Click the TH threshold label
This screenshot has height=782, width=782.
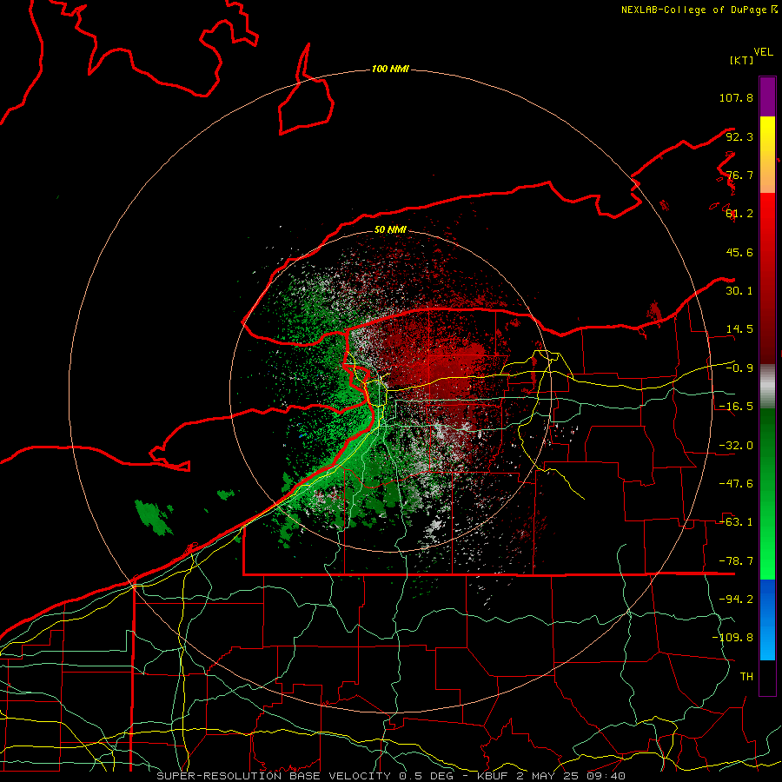click(x=746, y=677)
